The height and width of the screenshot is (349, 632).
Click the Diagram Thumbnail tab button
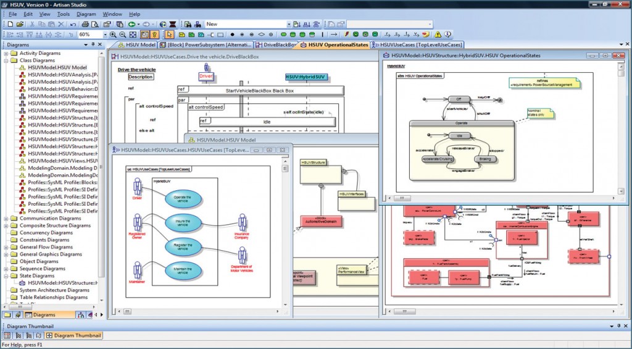pos(73,335)
